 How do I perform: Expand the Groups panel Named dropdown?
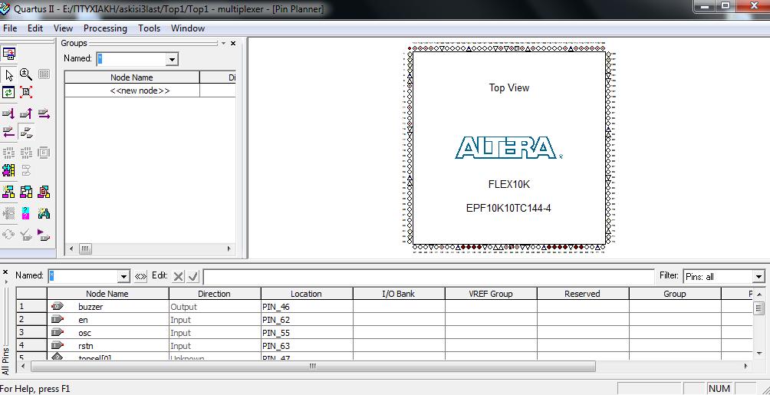click(171, 60)
